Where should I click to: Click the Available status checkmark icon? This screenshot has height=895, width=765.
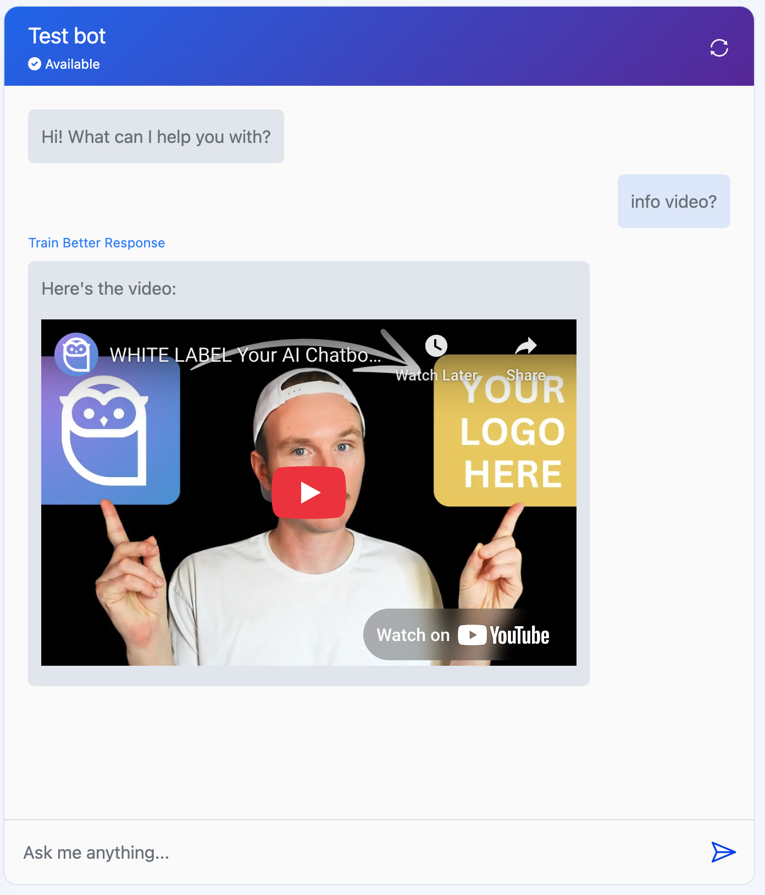[35, 64]
